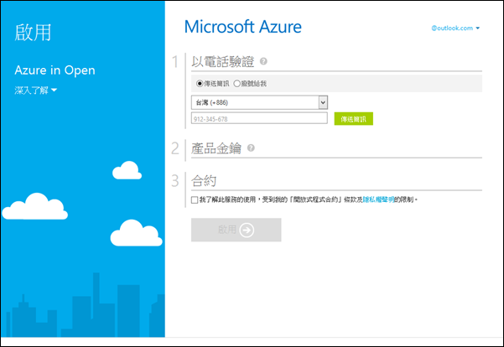This screenshot has height=347, width=504.
Task: Check the agreement terms checkbox
Action: coord(195,200)
